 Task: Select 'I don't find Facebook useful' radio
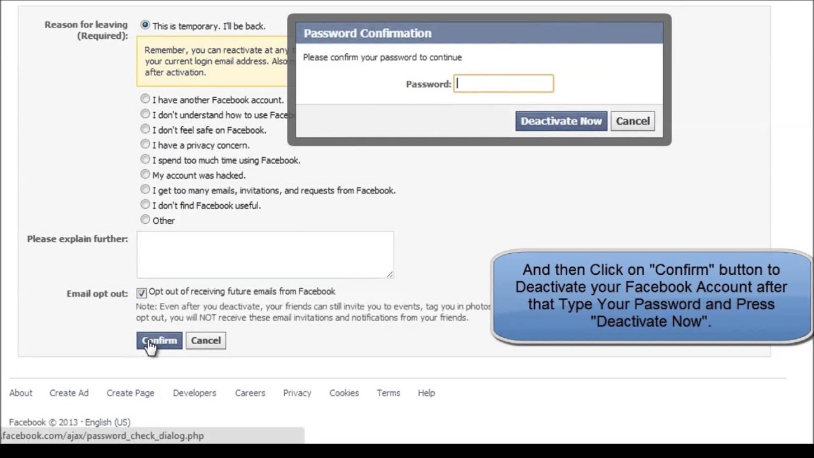click(145, 205)
